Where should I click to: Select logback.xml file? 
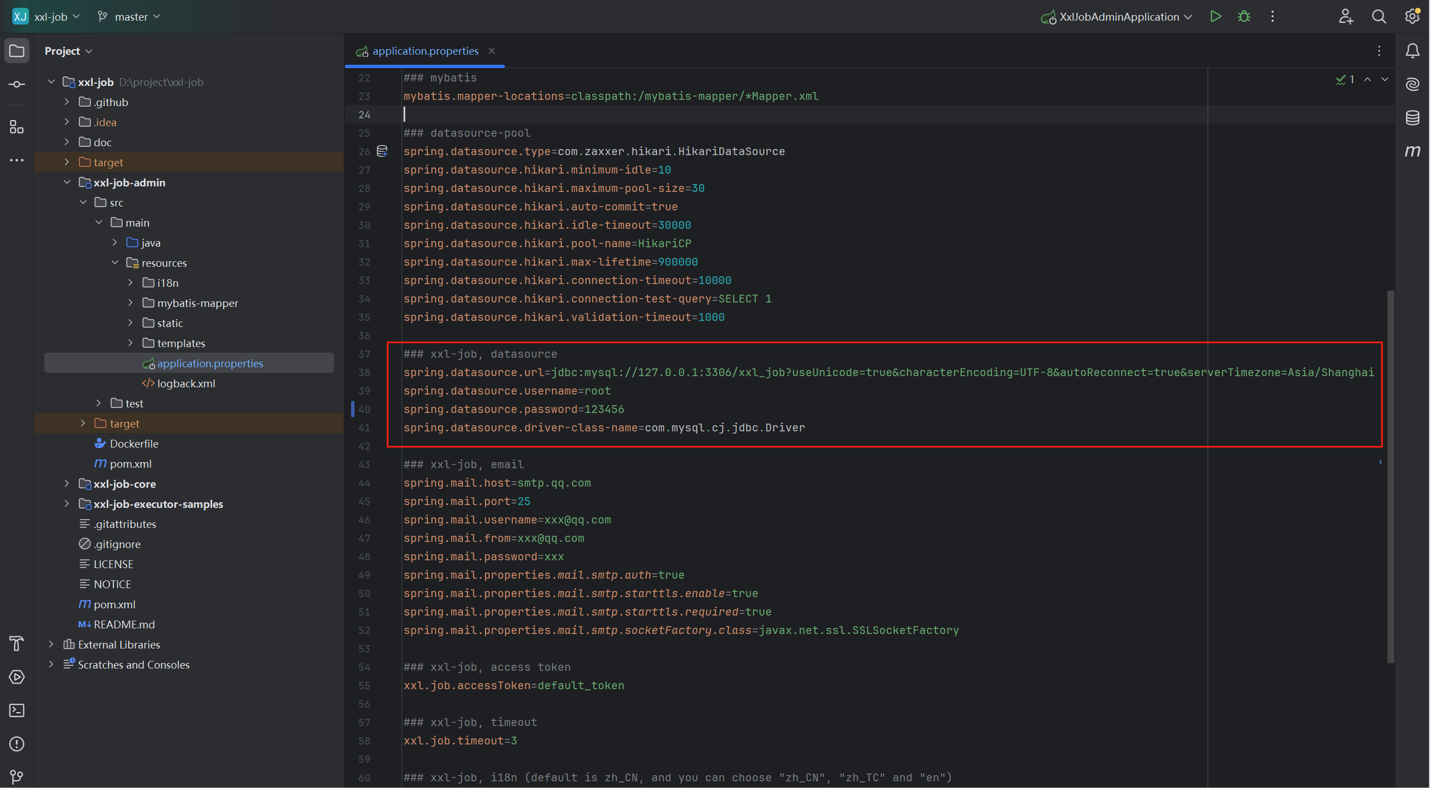(186, 383)
